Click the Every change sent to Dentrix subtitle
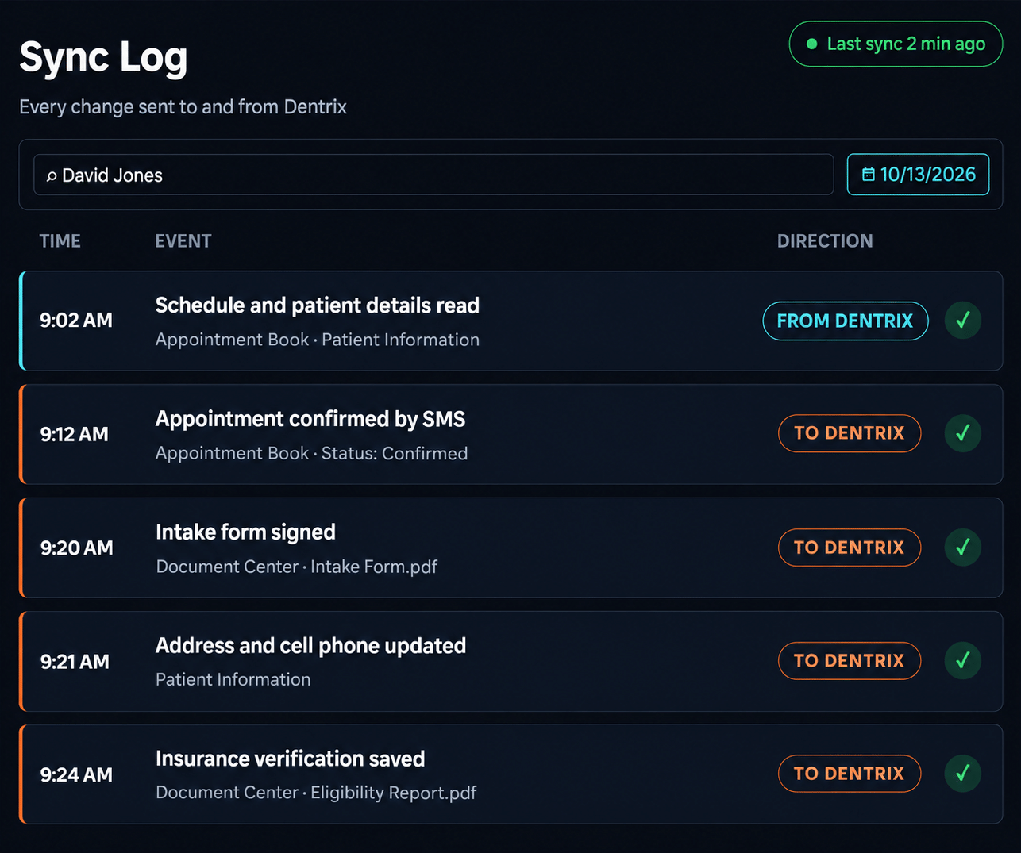The width and height of the screenshot is (1021, 853). [x=183, y=107]
